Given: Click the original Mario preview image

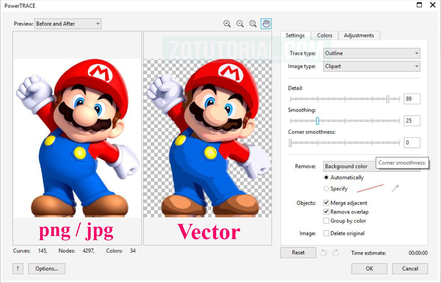Looking at the screenshot, I should click(x=77, y=138).
